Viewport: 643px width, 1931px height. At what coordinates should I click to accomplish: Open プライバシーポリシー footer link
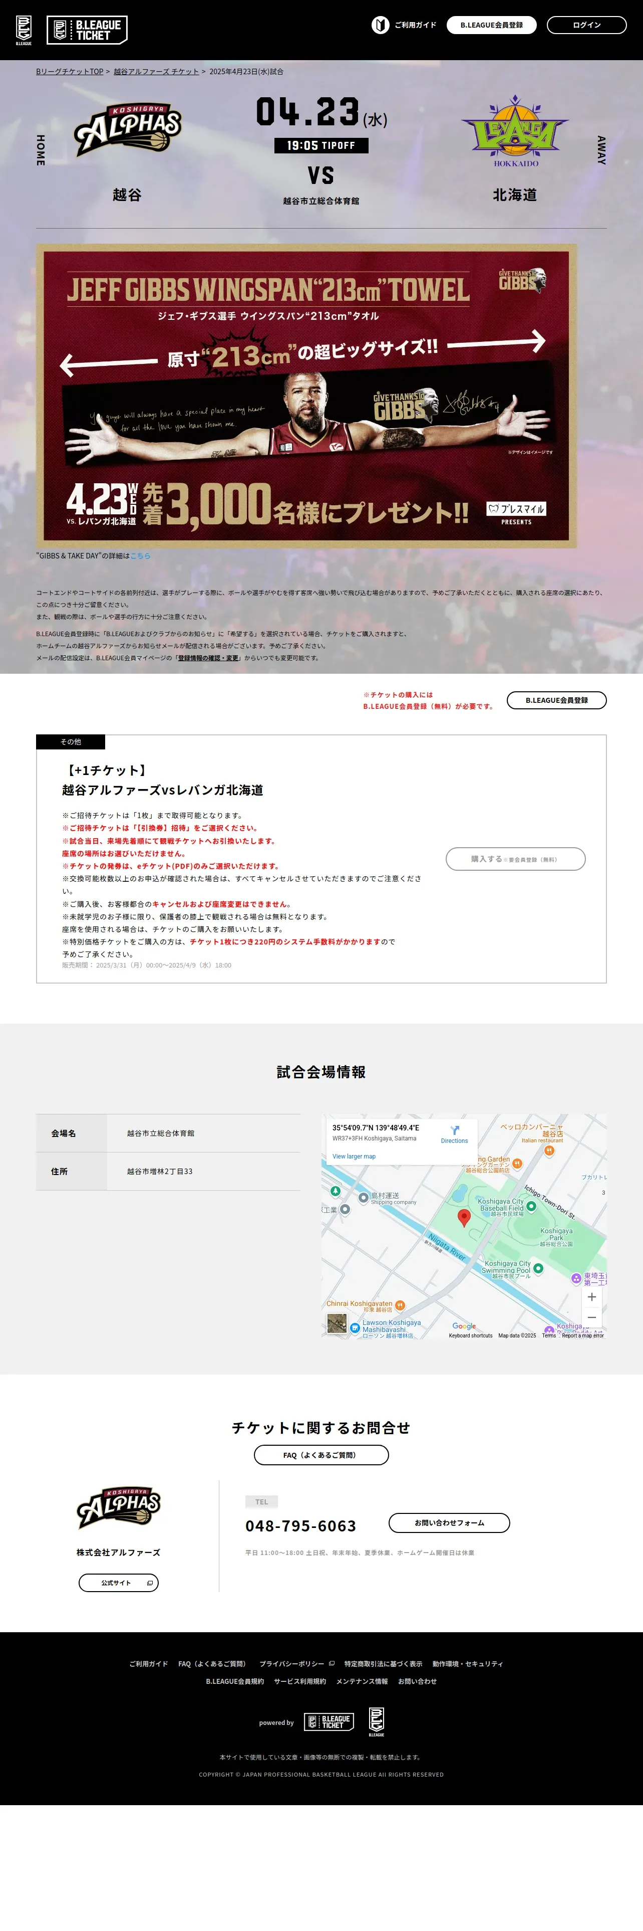(x=296, y=1664)
